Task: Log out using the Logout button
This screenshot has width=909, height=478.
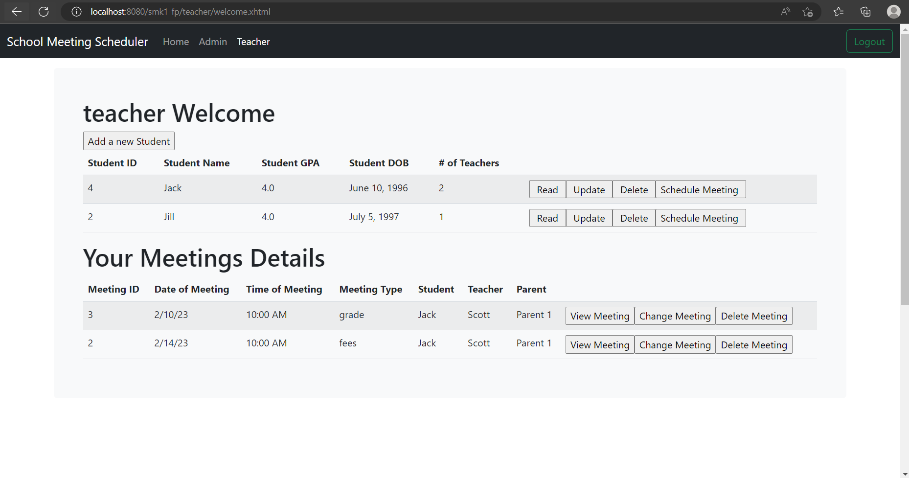Action: (869, 41)
